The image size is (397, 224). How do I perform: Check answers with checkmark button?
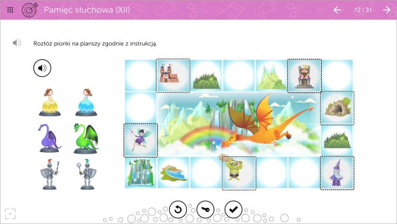pos(233,209)
